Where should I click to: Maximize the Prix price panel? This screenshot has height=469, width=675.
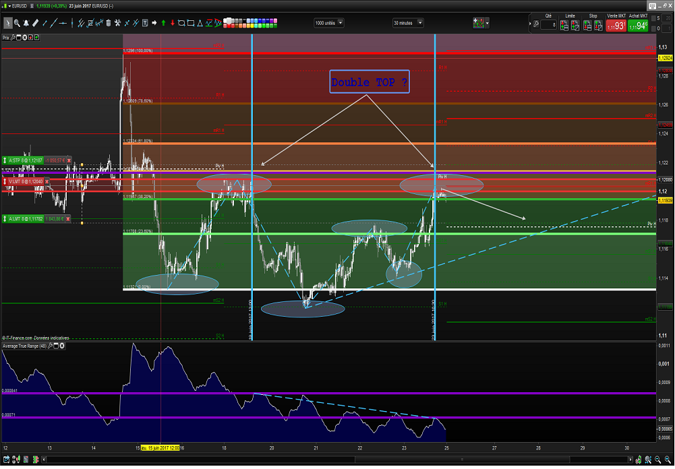click(18, 38)
